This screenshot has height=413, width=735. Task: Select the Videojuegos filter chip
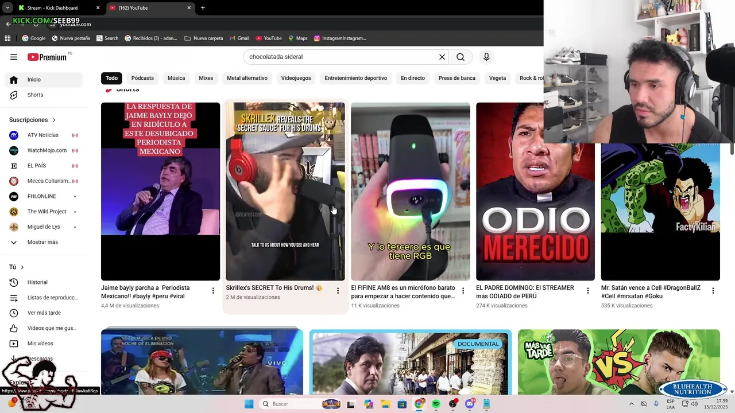click(x=296, y=78)
